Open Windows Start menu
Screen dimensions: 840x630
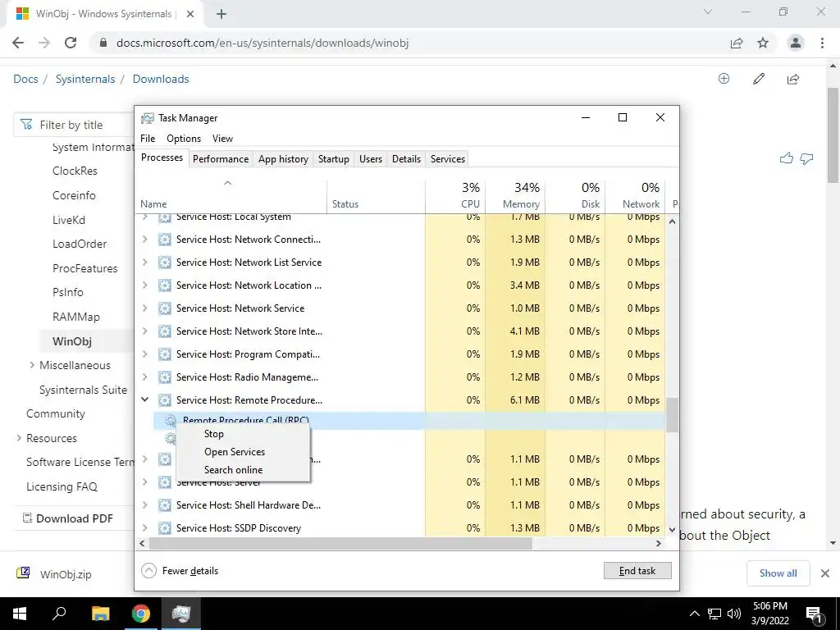coord(20,614)
